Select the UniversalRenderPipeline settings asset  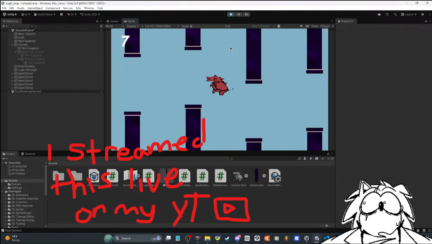[275, 178]
